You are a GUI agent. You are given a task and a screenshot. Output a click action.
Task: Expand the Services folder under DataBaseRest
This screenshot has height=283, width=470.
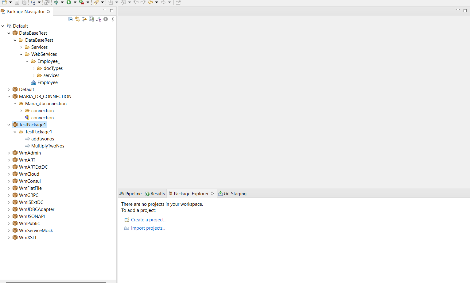(21, 47)
